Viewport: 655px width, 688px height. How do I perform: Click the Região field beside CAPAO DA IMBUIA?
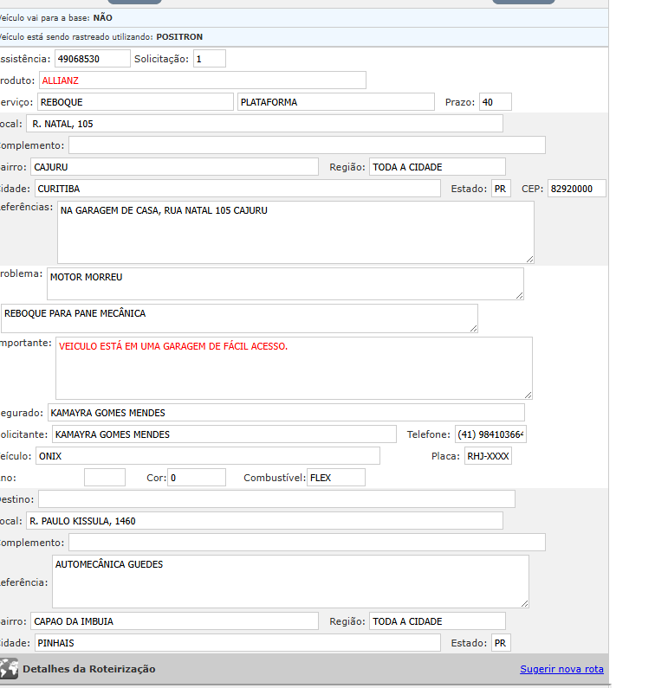pyautogui.click(x=438, y=620)
